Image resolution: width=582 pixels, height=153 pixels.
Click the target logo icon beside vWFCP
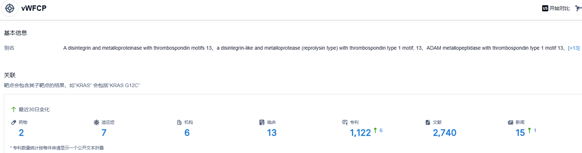[10, 8]
